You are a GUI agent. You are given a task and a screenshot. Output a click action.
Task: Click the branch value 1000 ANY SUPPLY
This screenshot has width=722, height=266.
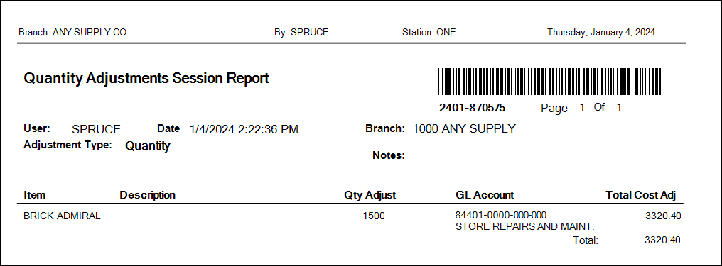tap(464, 128)
